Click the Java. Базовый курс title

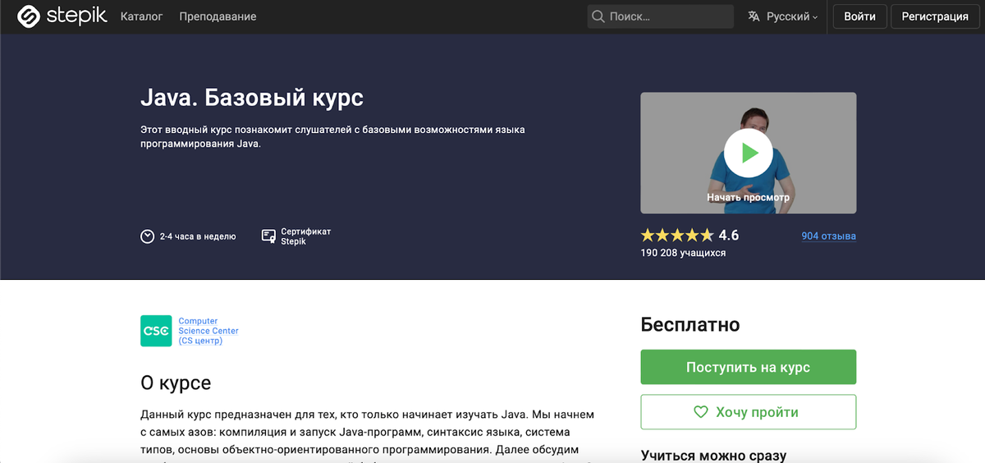click(252, 98)
